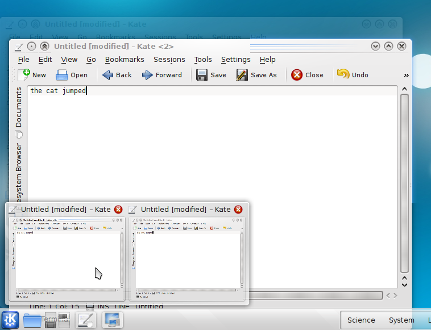431x330 pixels.
Task: Save the document with floppy icon
Action: pyautogui.click(x=202, y=75)
